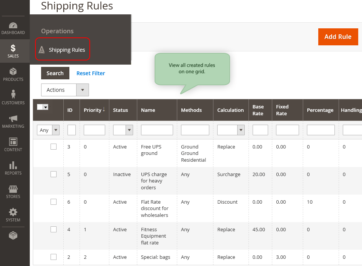The image size is (362, 266).
Task: Tick checkbox for Fitness Equipment flat rate
Action: tap(54, 229)
